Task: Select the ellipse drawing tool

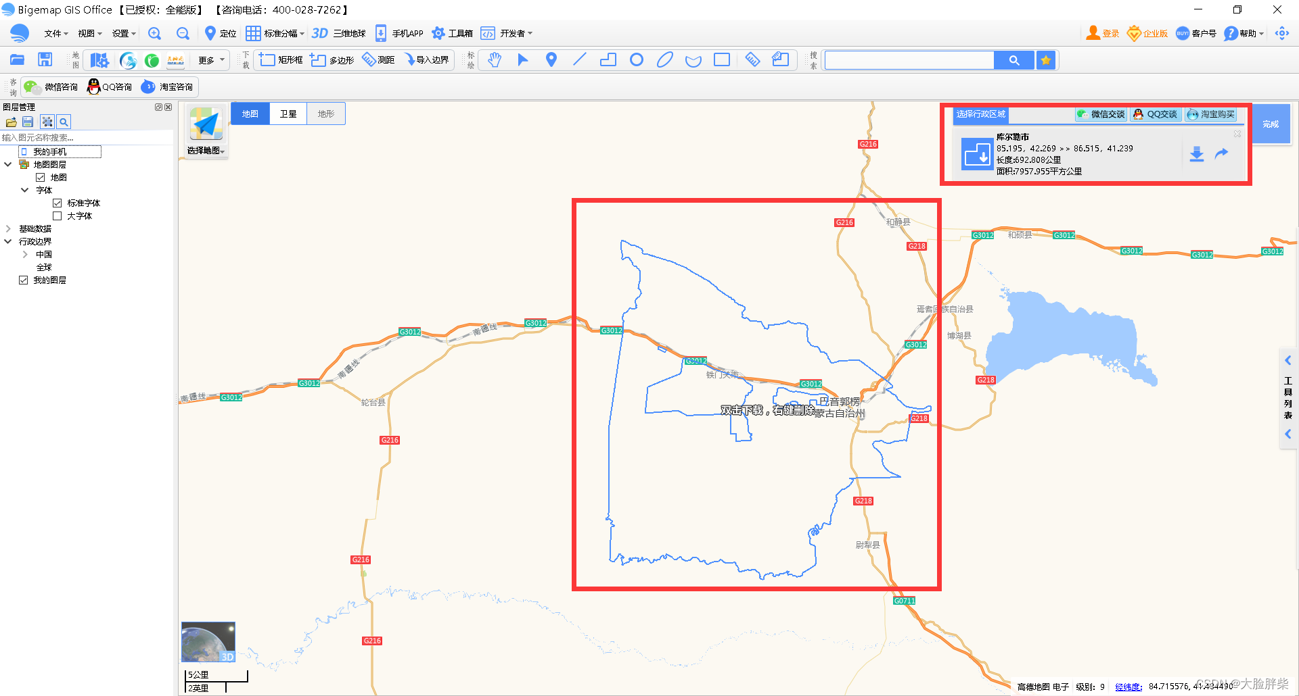Action: [665, 60]
